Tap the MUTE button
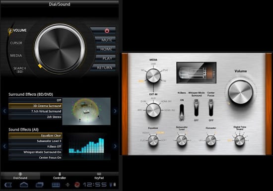The height and width of the screenshot is (191, 273). click(105, 40)
